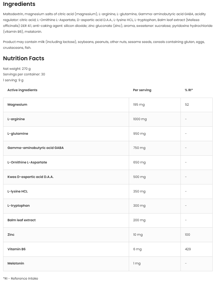Click the % RI* column header
Screen dimensions: 217x283
point(189,90)
